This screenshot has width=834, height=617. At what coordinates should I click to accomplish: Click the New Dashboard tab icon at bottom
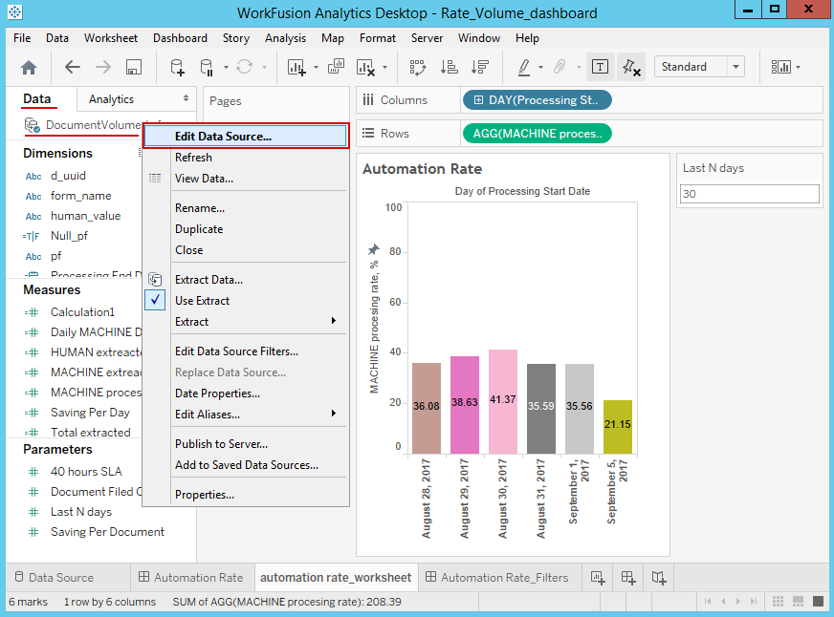coord(628,578)
